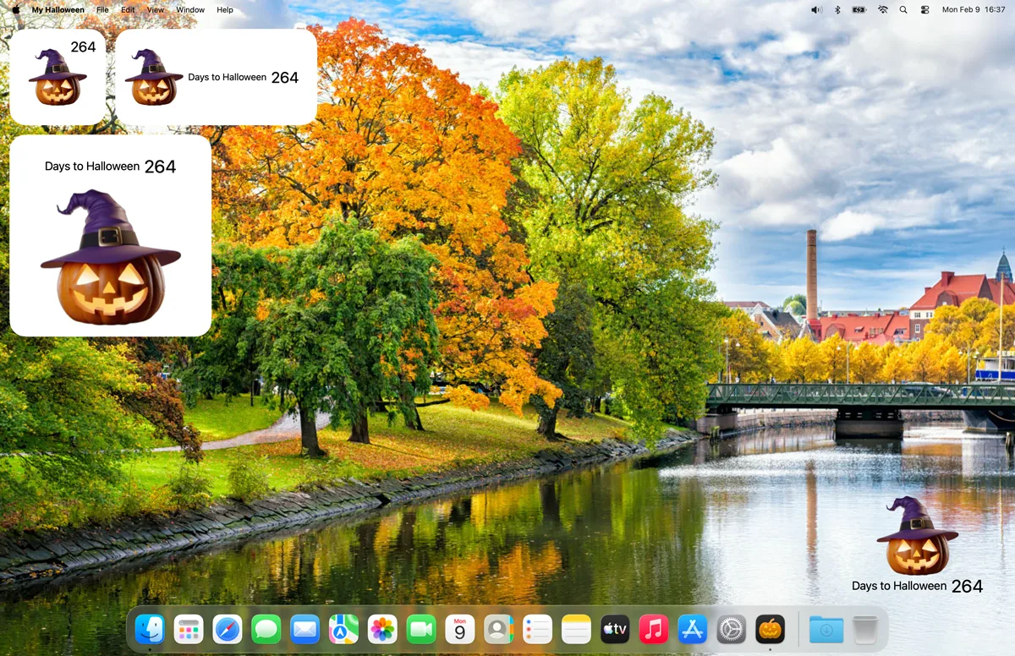
Task: Start FaceTime from the Dock
Action: click(420, 629)
